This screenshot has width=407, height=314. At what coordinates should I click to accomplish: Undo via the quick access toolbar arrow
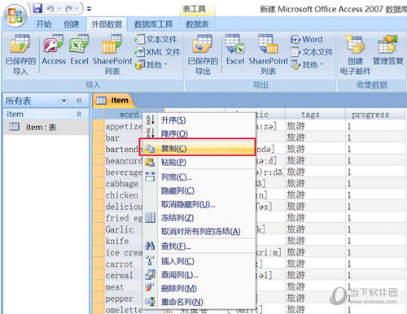(50, 9)
